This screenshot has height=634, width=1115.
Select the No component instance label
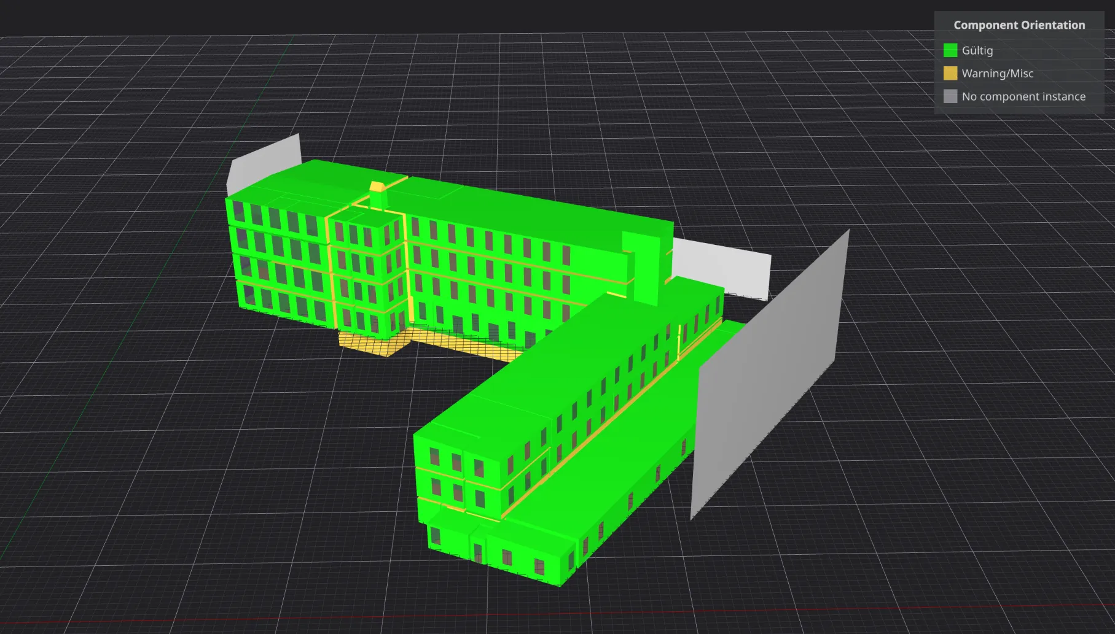[1023, 96]
